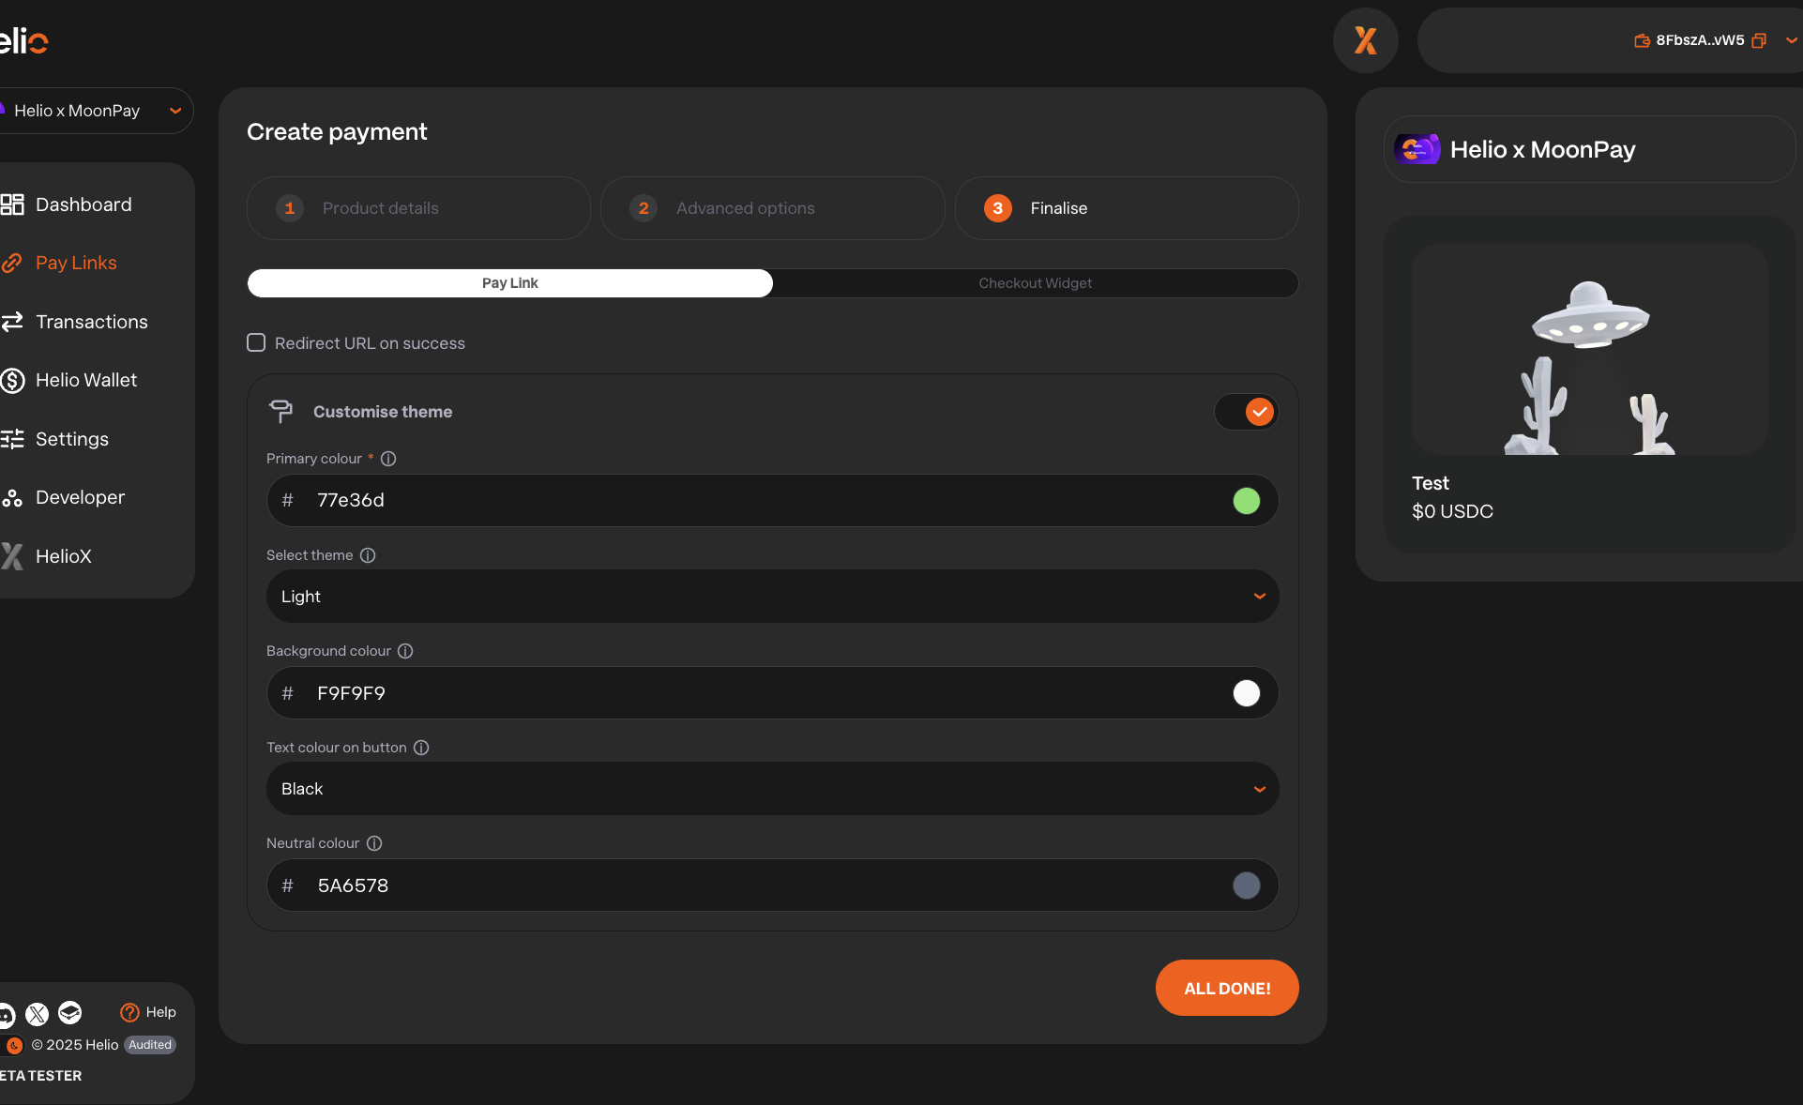This screenshot has height=1105, width=1803.
Task: Click the Create payment heading
Action: (x=337, y=131)
